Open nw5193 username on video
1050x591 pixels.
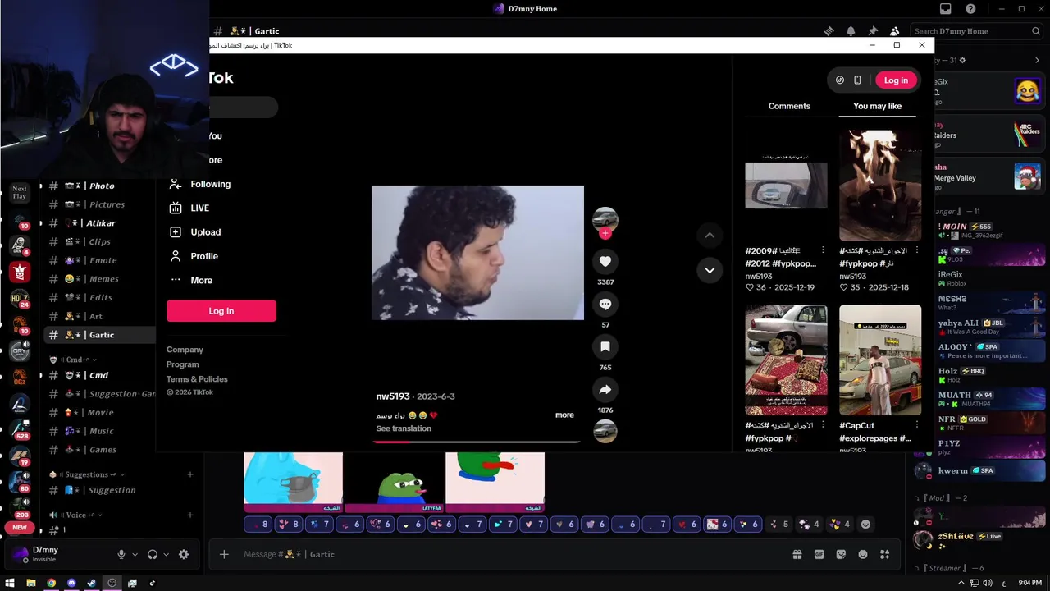click(x=393, y=396)
